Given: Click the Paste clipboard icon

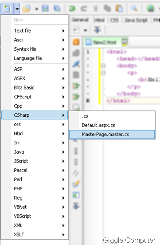Looking at the screenshot, I should click(119, 8).
